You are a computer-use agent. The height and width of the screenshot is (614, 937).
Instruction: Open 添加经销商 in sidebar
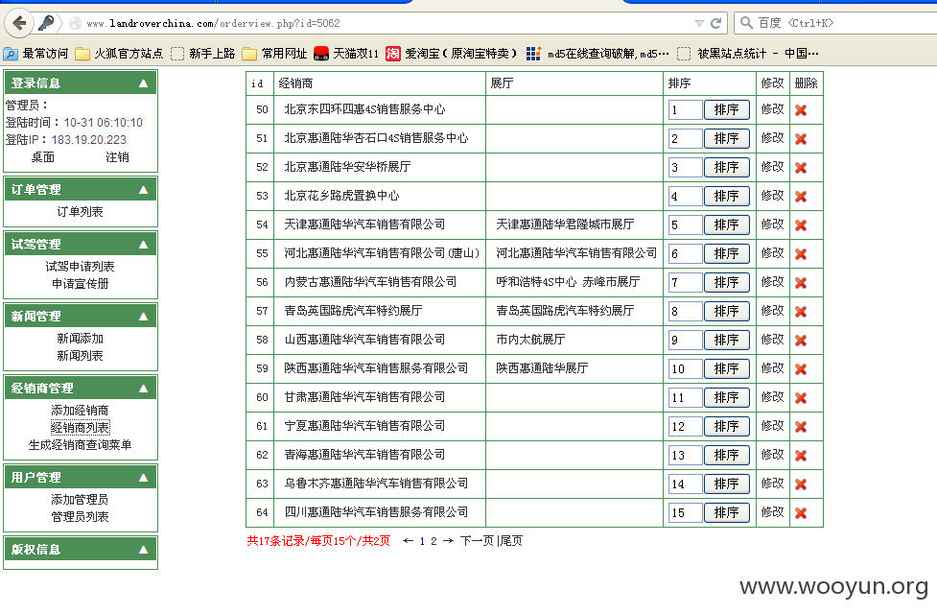[x=80, y=410]
